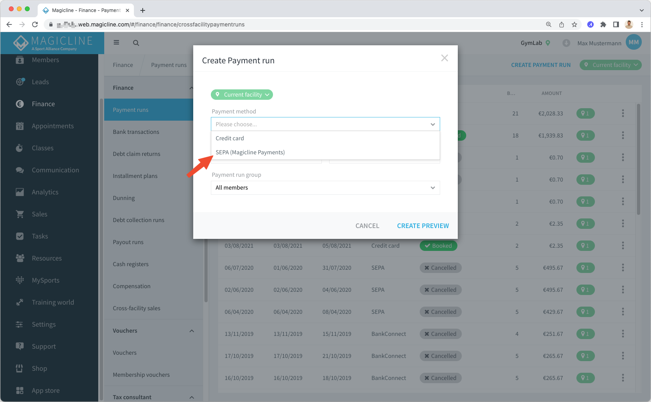Open Bank transactions submenu item
The height and width of the screenshot is (402, 651).
(136, 132)
